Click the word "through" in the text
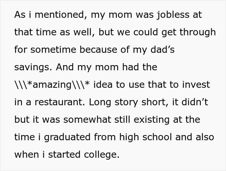 point(198,32)
